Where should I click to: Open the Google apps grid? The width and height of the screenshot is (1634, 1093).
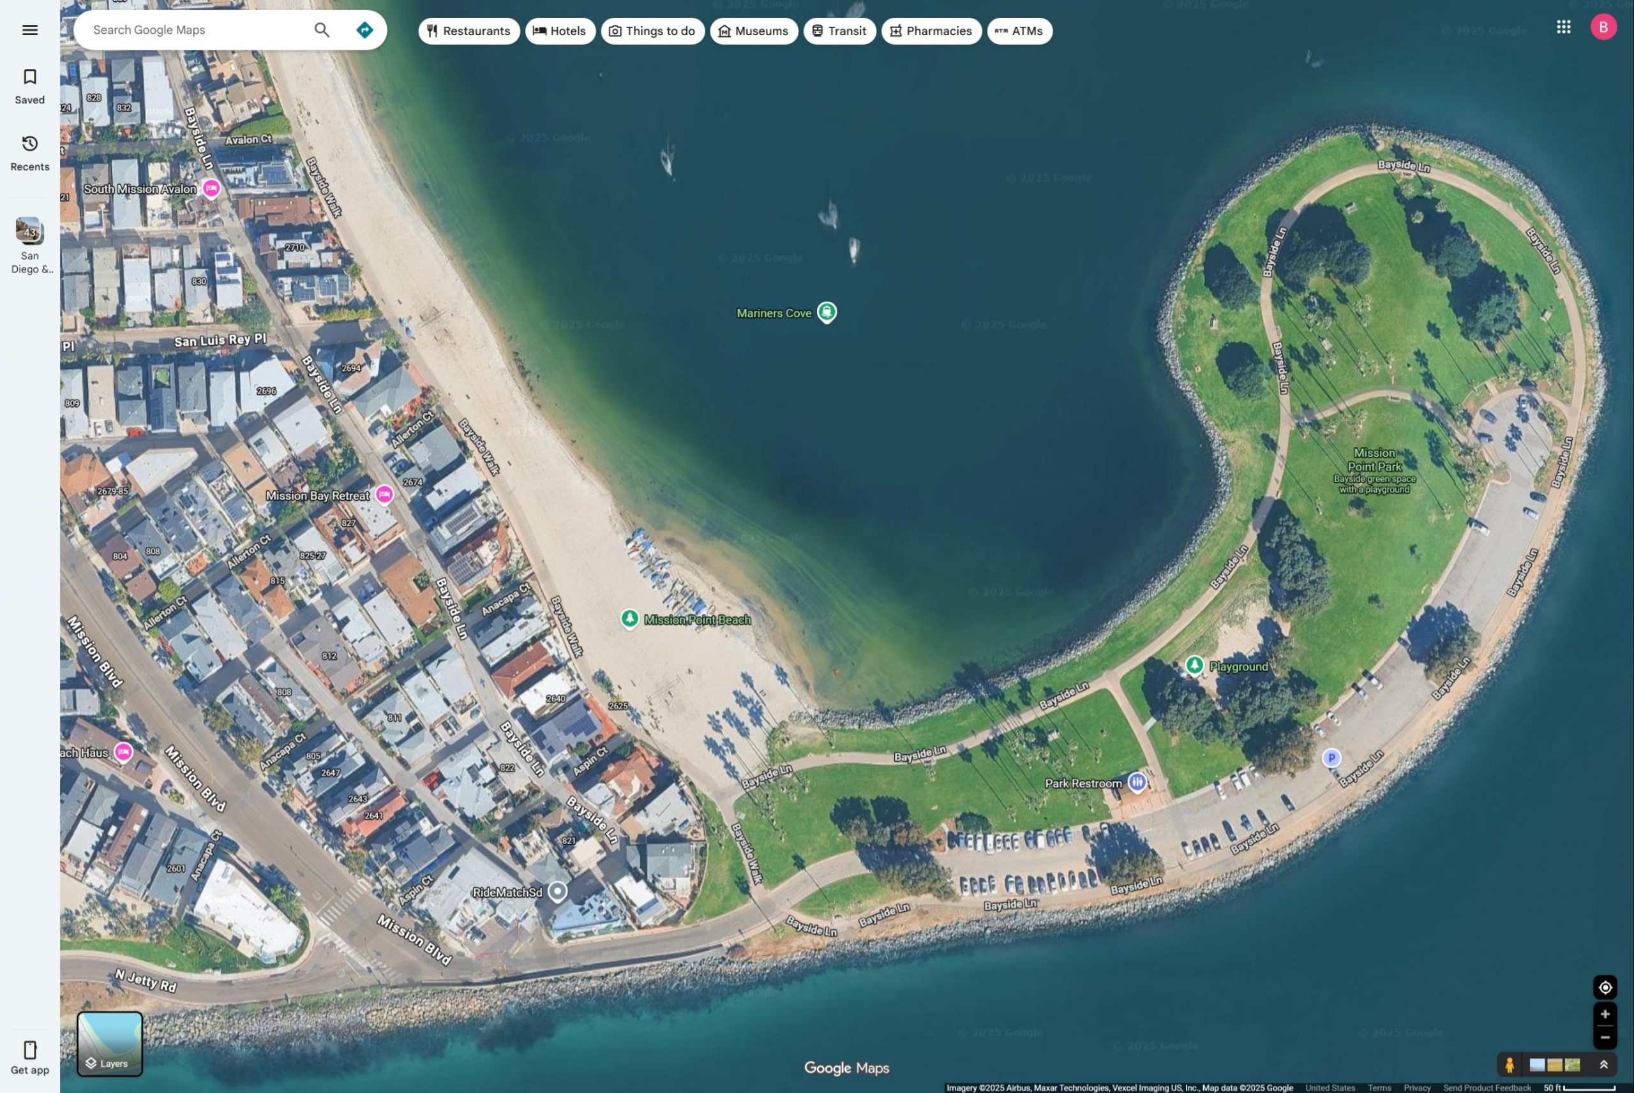tap(1564, 27)
